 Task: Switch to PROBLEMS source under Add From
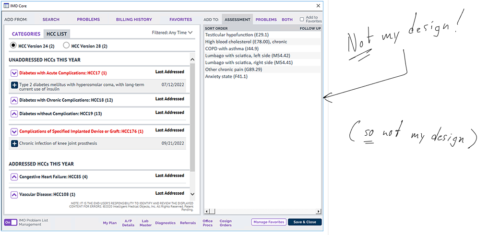88,20
